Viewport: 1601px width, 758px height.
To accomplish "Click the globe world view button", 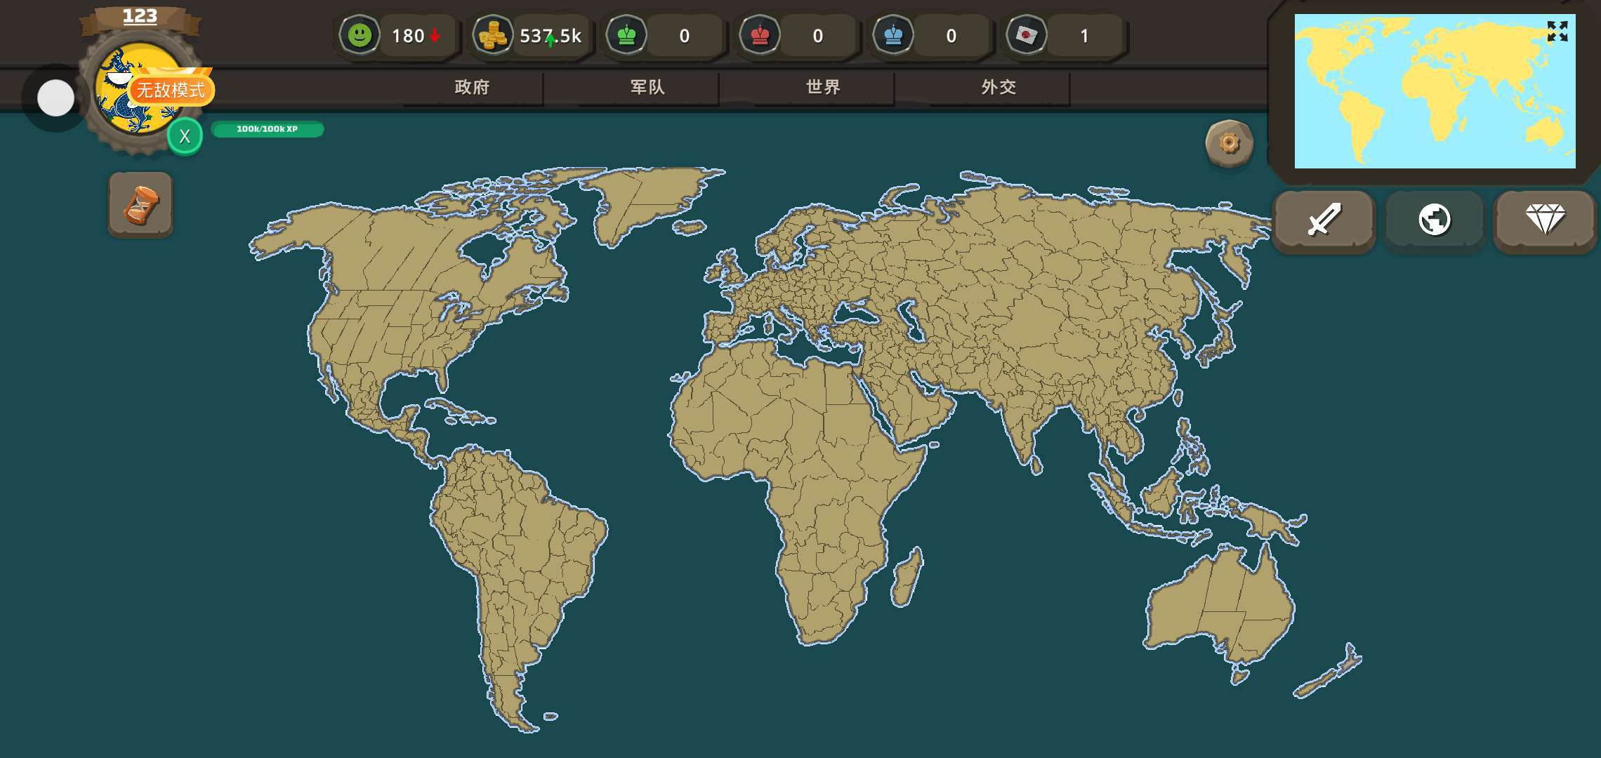I will 1434,220.
